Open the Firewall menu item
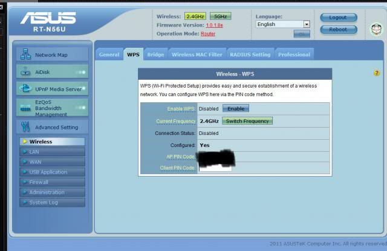 pyautogui.click(x=53, y=182)
